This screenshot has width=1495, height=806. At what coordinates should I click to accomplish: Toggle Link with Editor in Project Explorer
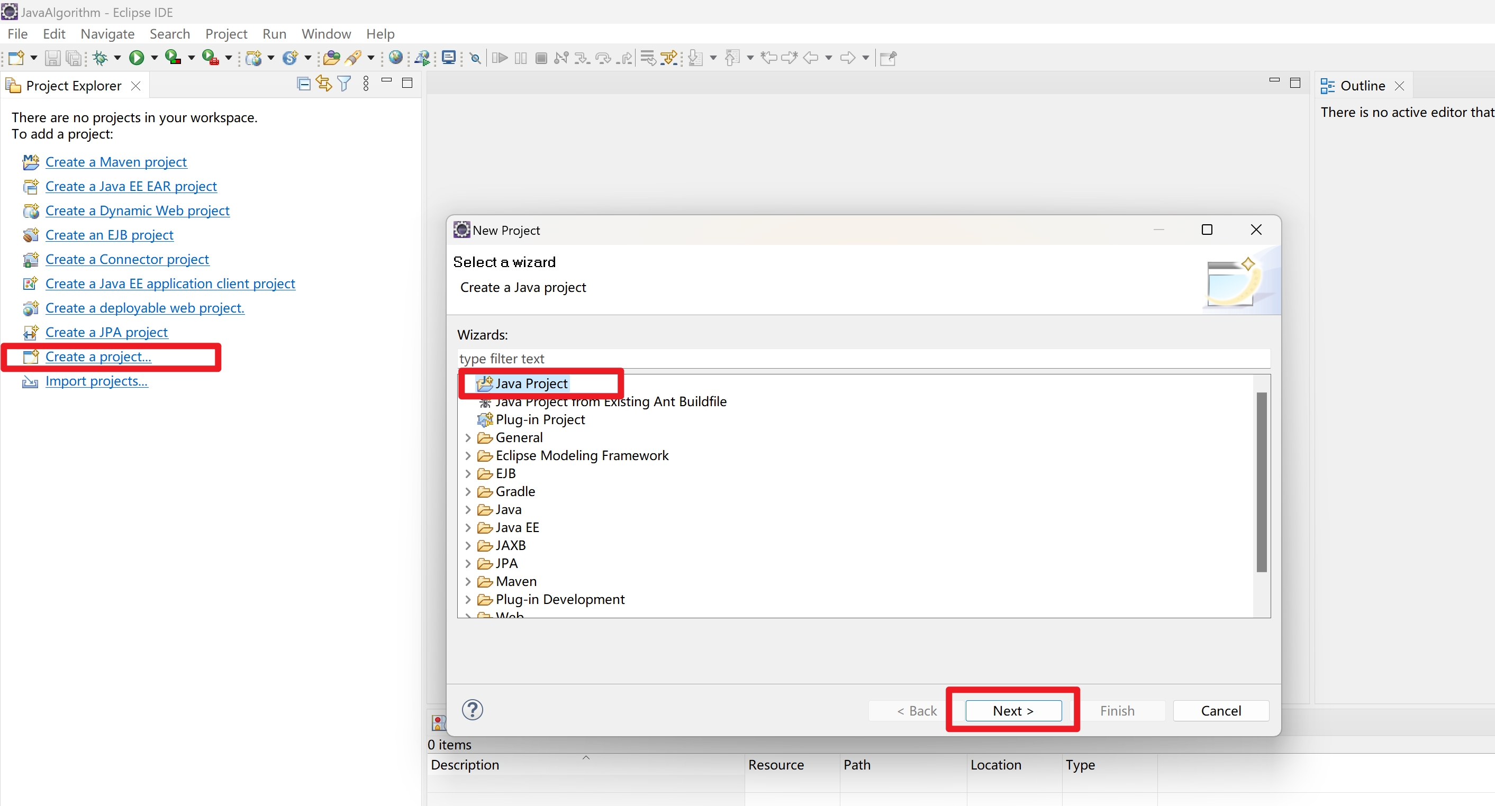[324, 84]
